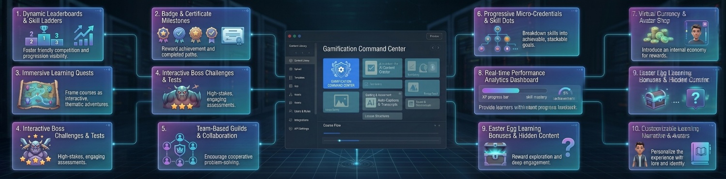Click the glowing handle on lower Course Flow slider

coord(339,140)
